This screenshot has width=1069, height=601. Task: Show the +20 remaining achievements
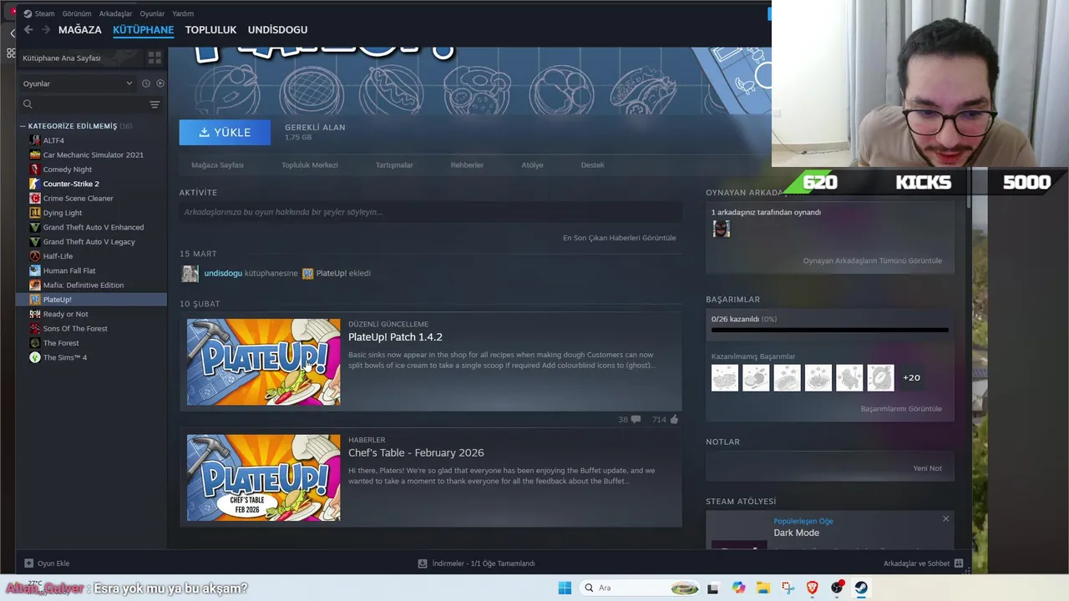pos(911,377)
